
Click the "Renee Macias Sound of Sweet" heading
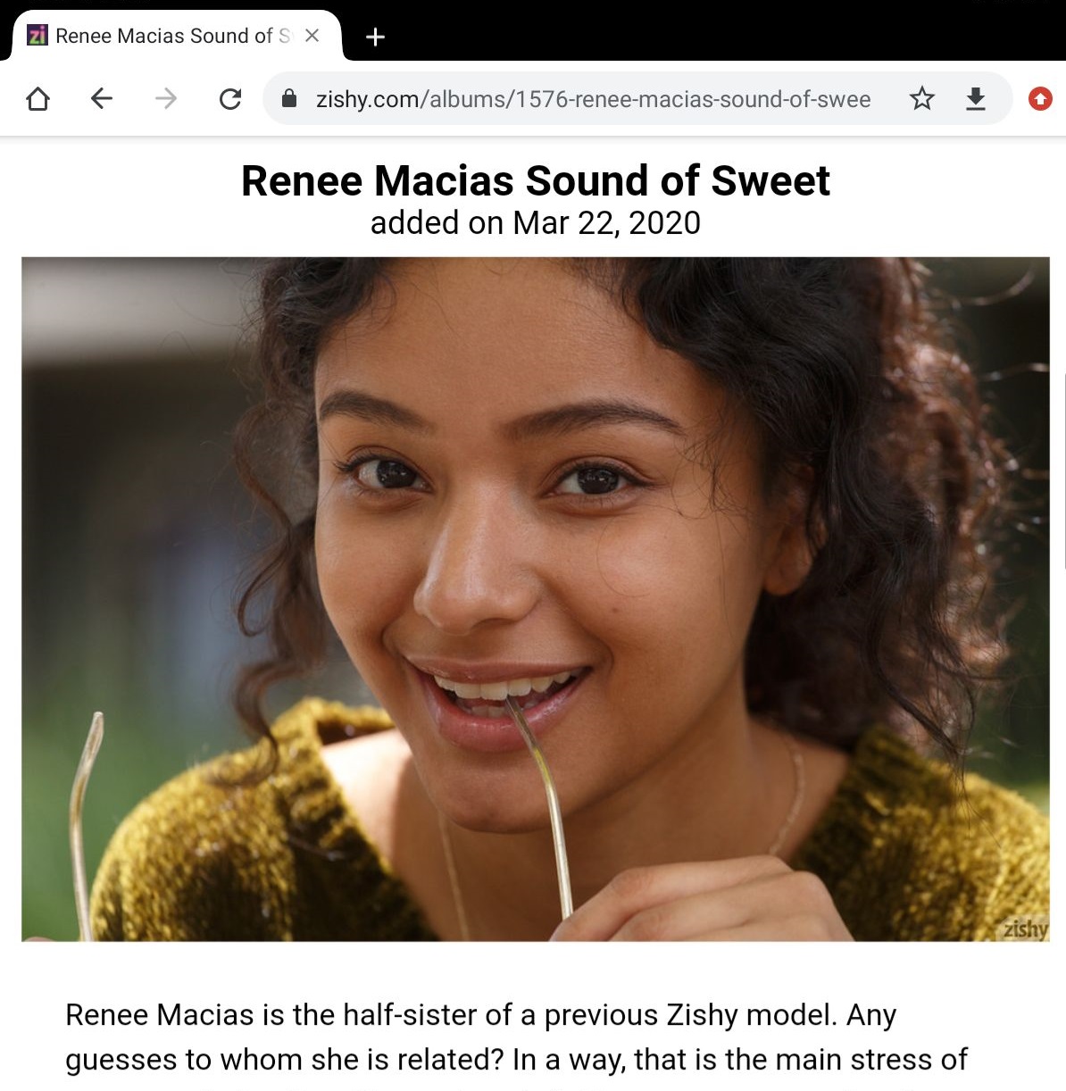[x=536, y=180]
